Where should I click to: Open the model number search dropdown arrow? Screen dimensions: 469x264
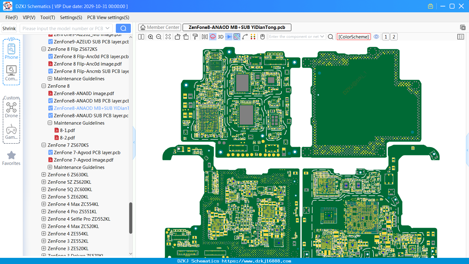pos(107,28)
